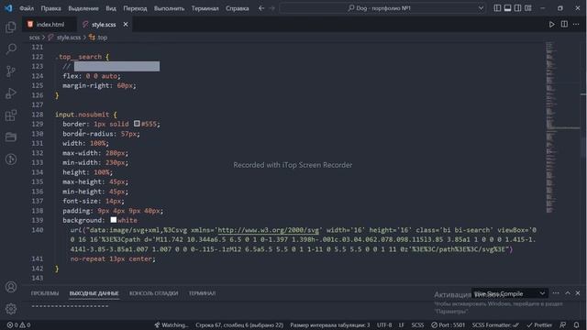Customize layout icon in title bar

(x=528, y=8)
